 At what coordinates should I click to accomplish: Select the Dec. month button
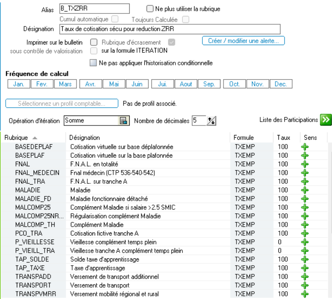(x=281, y=84)
